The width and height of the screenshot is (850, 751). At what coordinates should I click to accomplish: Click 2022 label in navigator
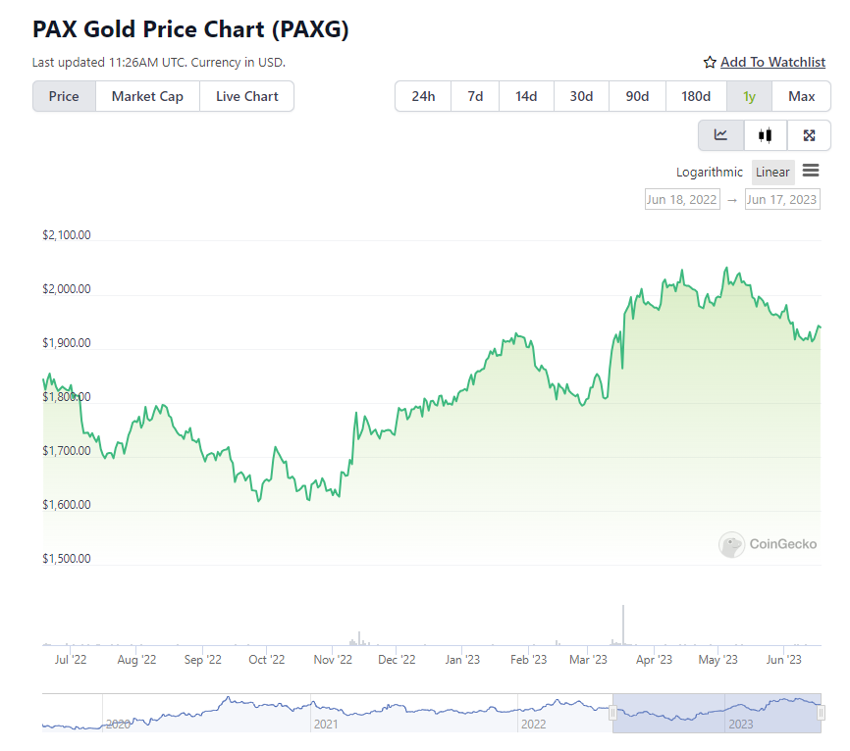click(533, 724)
